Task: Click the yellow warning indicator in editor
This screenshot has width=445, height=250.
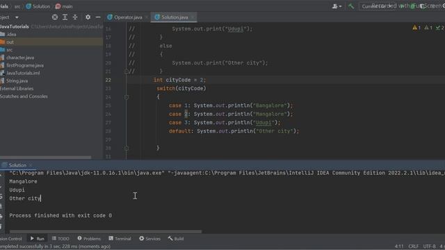Action: tap(416, 28)
